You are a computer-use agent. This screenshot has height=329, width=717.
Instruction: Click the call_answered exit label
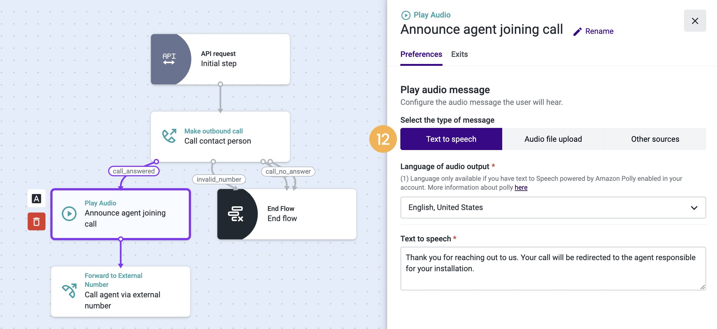[x=134, y=171]
